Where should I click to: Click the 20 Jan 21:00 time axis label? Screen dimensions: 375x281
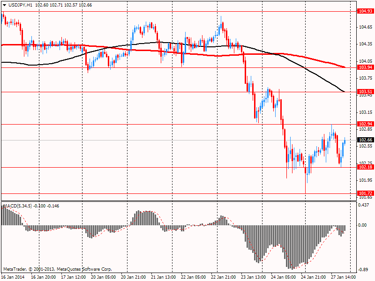134,277
